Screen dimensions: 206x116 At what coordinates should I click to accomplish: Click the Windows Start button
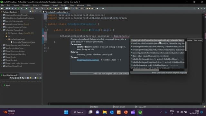66,112
